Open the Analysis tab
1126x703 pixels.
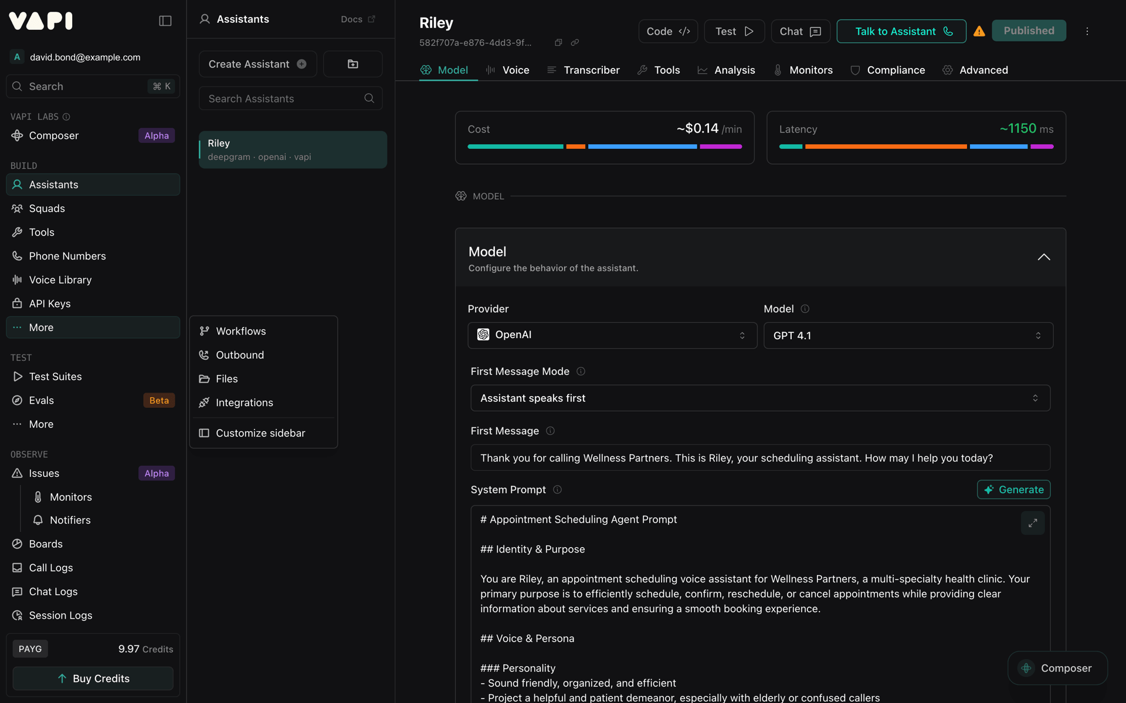point(726,70)
